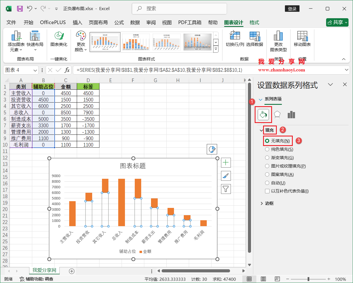Screen dimensions: 353x283
Task: Select the Fill & Line paint bucket icon
Action: (x=263, y=114)
